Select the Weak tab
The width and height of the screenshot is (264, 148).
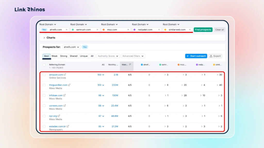coord(54,56)
